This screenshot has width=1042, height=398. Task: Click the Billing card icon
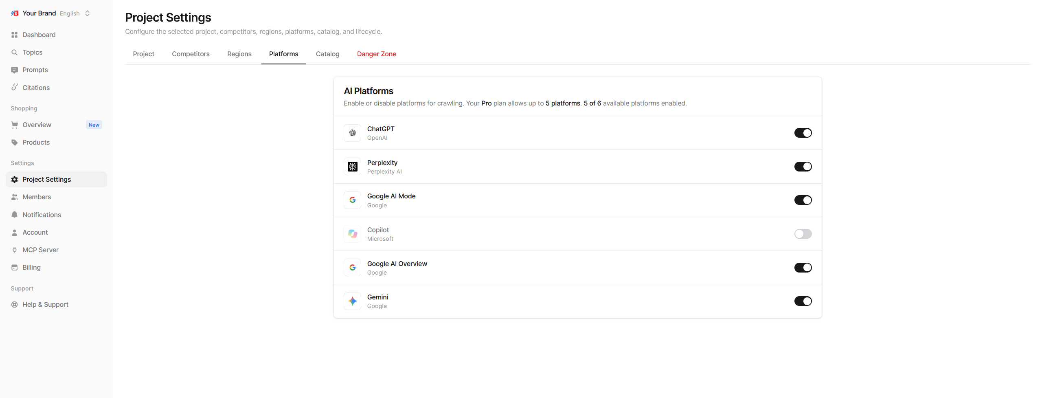(x=15, y=268)
